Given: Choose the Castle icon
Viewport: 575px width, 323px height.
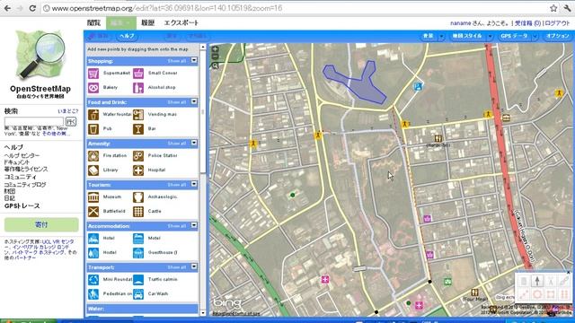Looking at the screenshot, I should click(138, 212).
